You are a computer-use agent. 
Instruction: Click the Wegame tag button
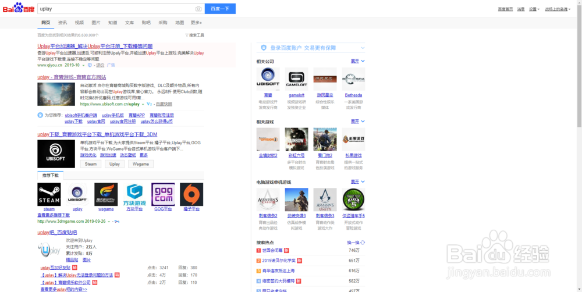141,164
